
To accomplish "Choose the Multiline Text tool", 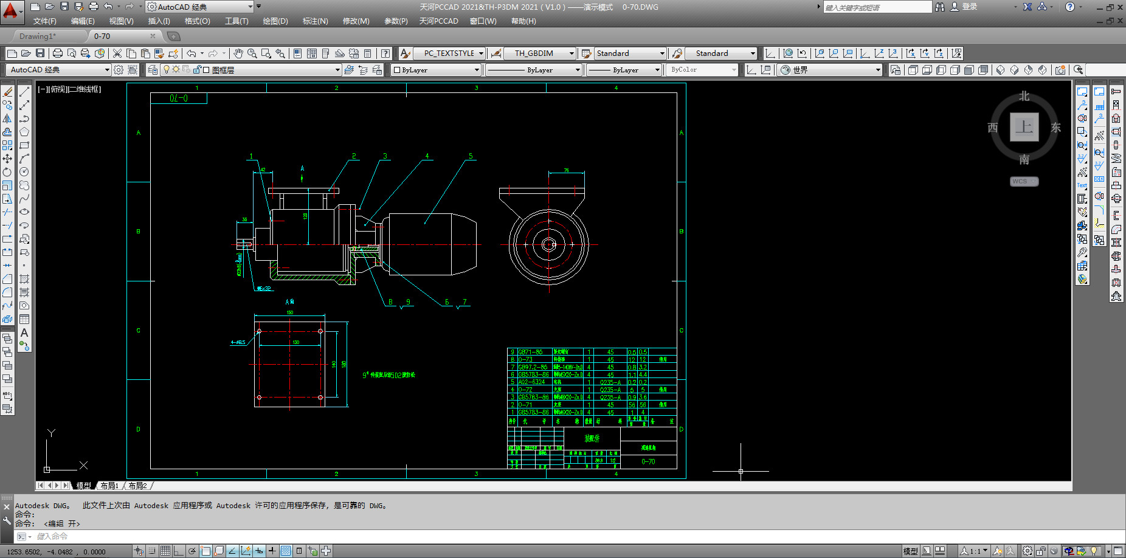I will pyautogui.click(x=24, y=333).
